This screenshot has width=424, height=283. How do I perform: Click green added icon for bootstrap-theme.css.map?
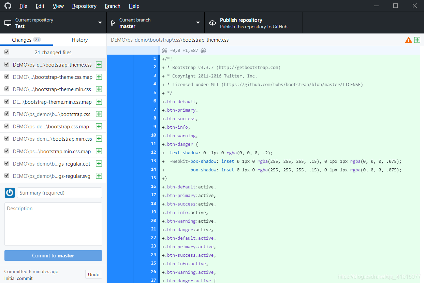click(99, 77)
